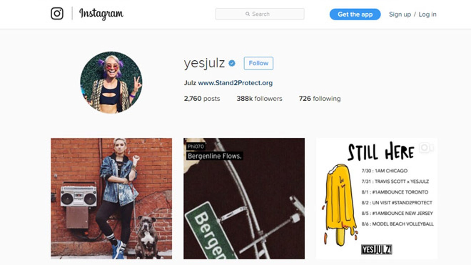
Task: Click the blue verified badge beside yesjulz
Action: tap(232, 63)
